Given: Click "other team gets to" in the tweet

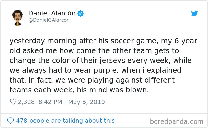Looking at the screenshot, I should pos(146,51).
